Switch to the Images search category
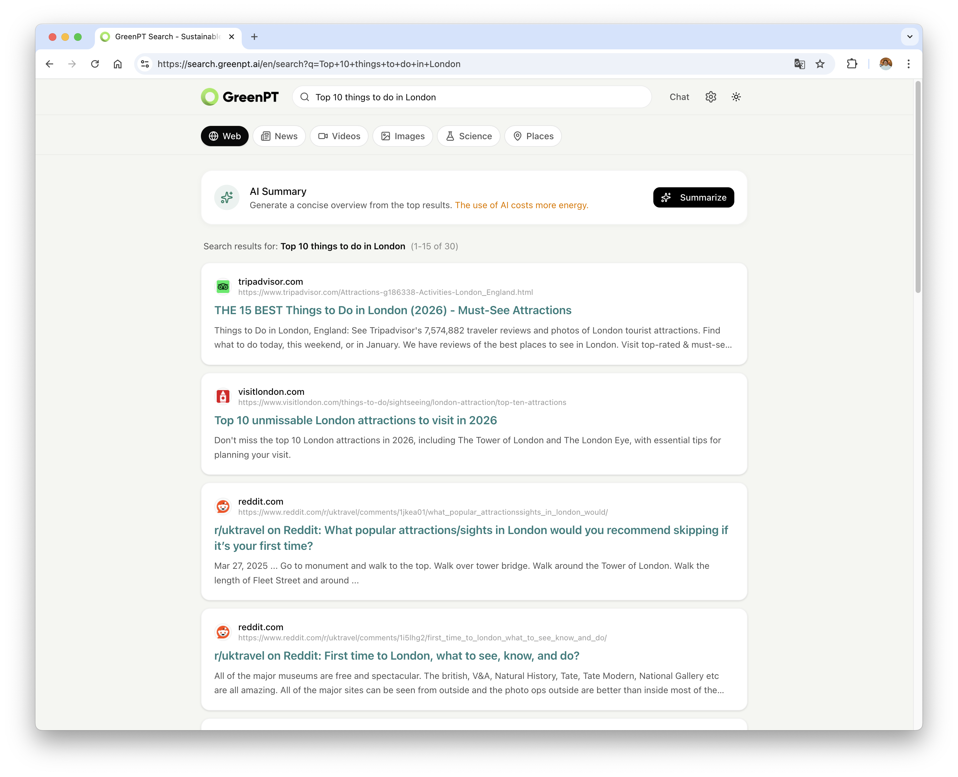958x777 pixels. (402, 136)
